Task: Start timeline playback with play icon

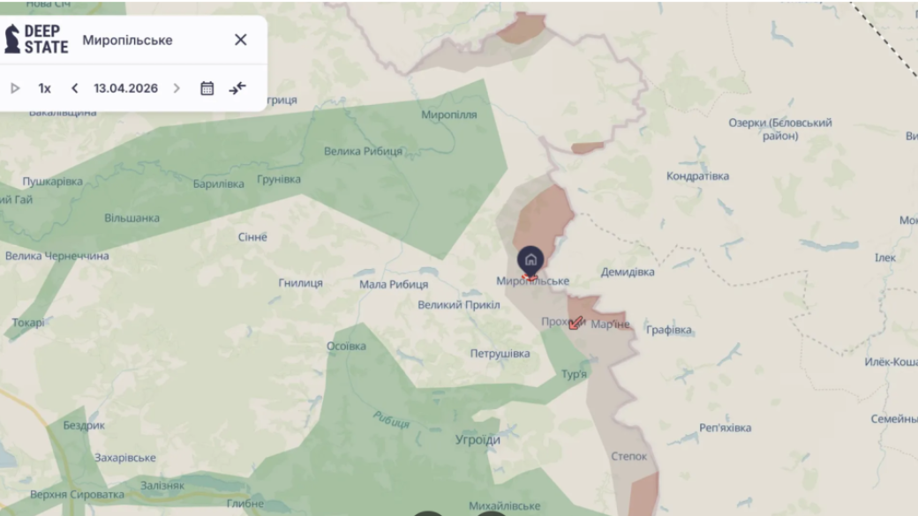Action: coord(15,88)
